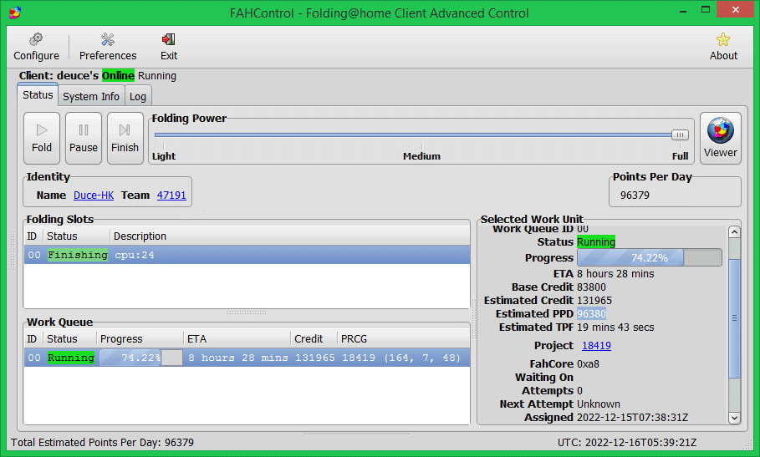Viewport: 760px width, 457px height.
Task: Click the Running status in Selected Work Unit
Action: click(x=596, y=241)
